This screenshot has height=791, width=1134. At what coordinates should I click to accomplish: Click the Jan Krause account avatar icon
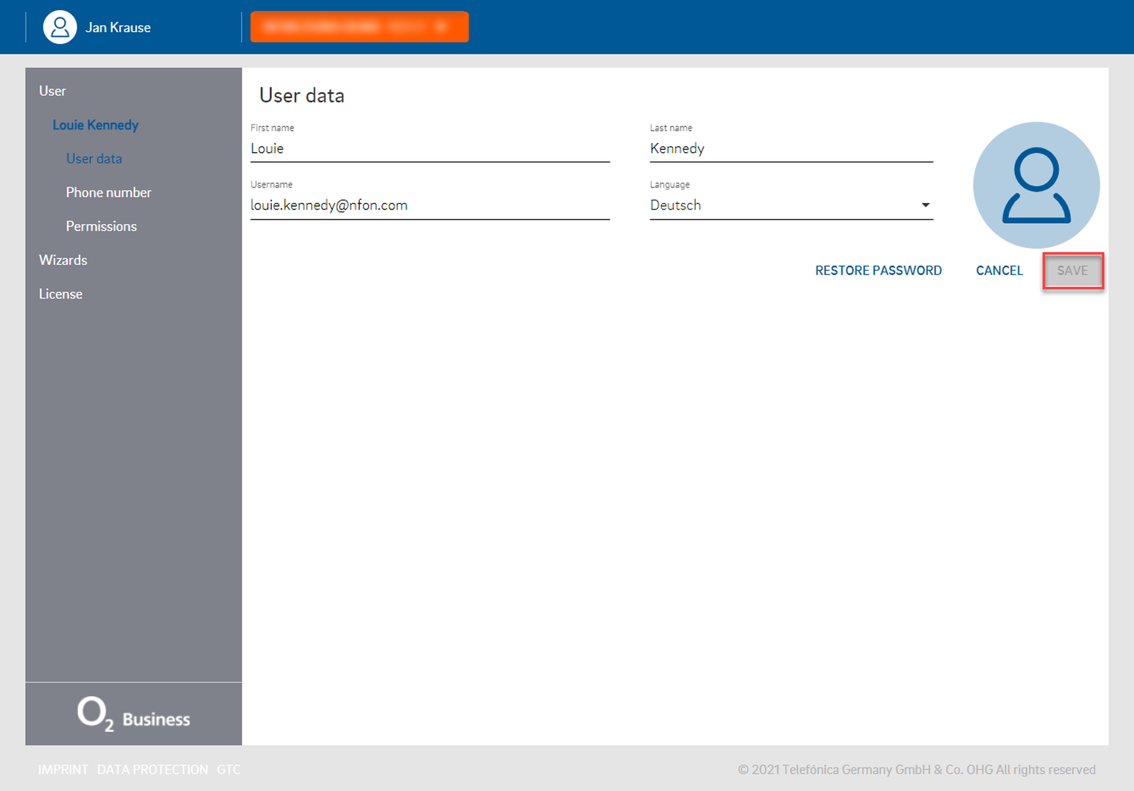(60, 27)
